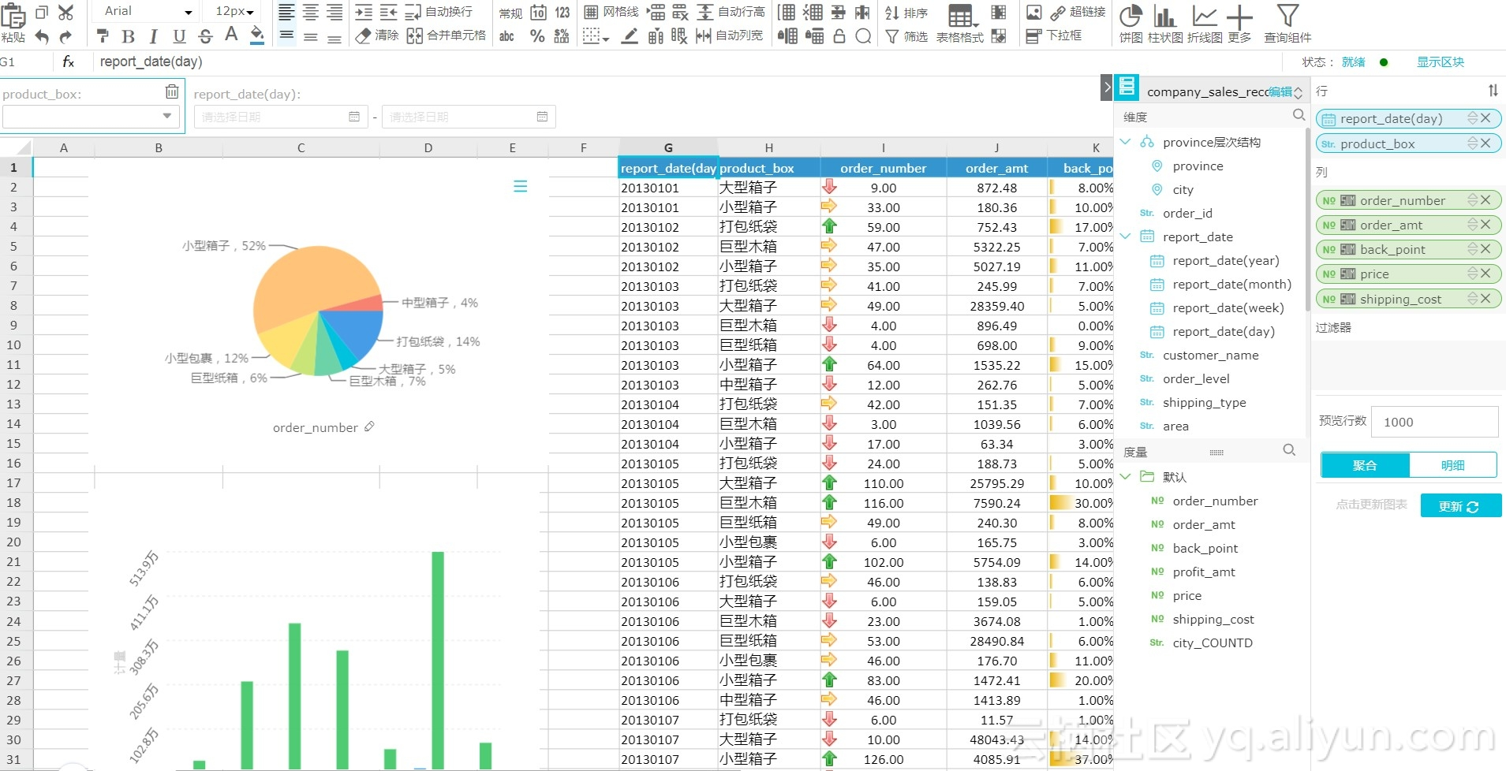This screenshot has height=771, width=1506.
Task: Apply bold formatting with B icon
Action: 129,36
